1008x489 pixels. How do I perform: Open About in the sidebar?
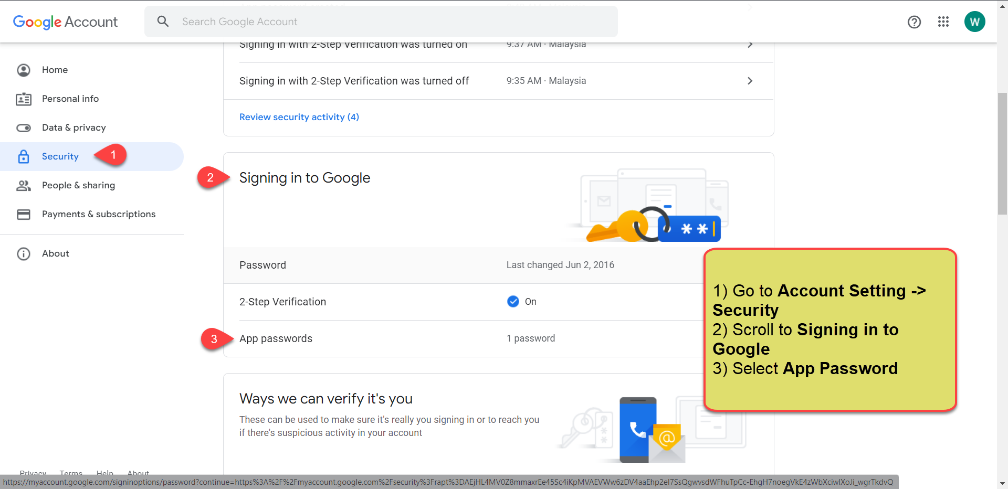pyautogui.click(x=92, y=253)
